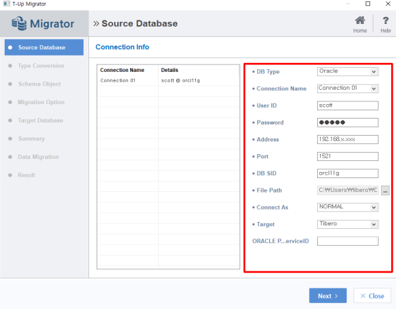Image resolution: width=396 pixels, height=309 pixels.
Task: Focus the ORACLE P...erviceID field
Action: pos(347,241)
